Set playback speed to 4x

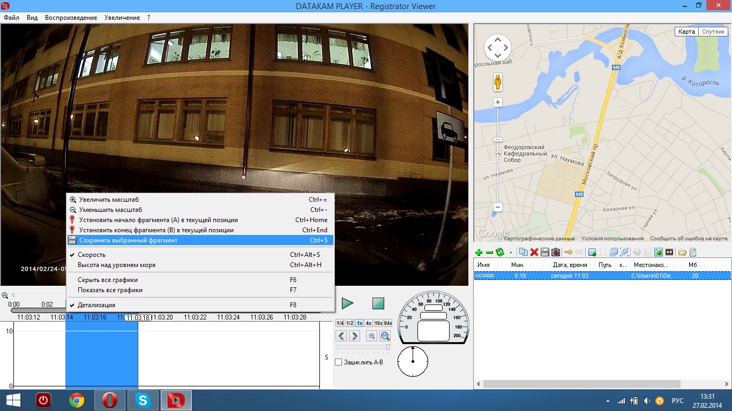coord(369,323)
